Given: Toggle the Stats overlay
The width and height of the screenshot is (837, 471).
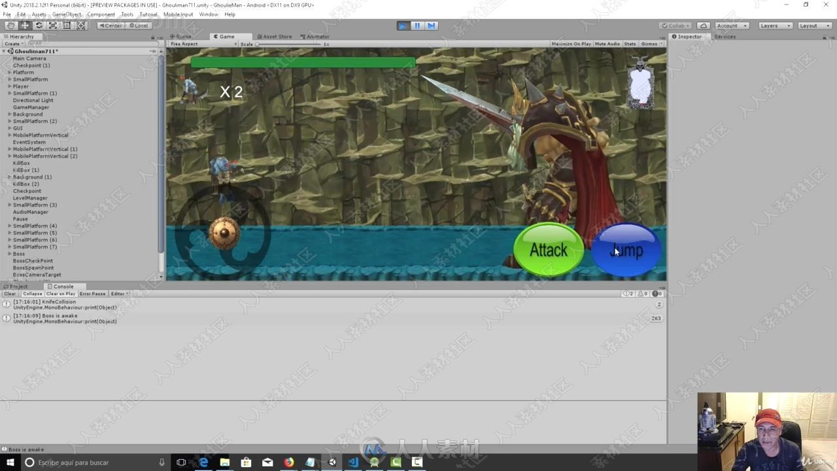Looking at the screenshot, I should tap(630, 44).
